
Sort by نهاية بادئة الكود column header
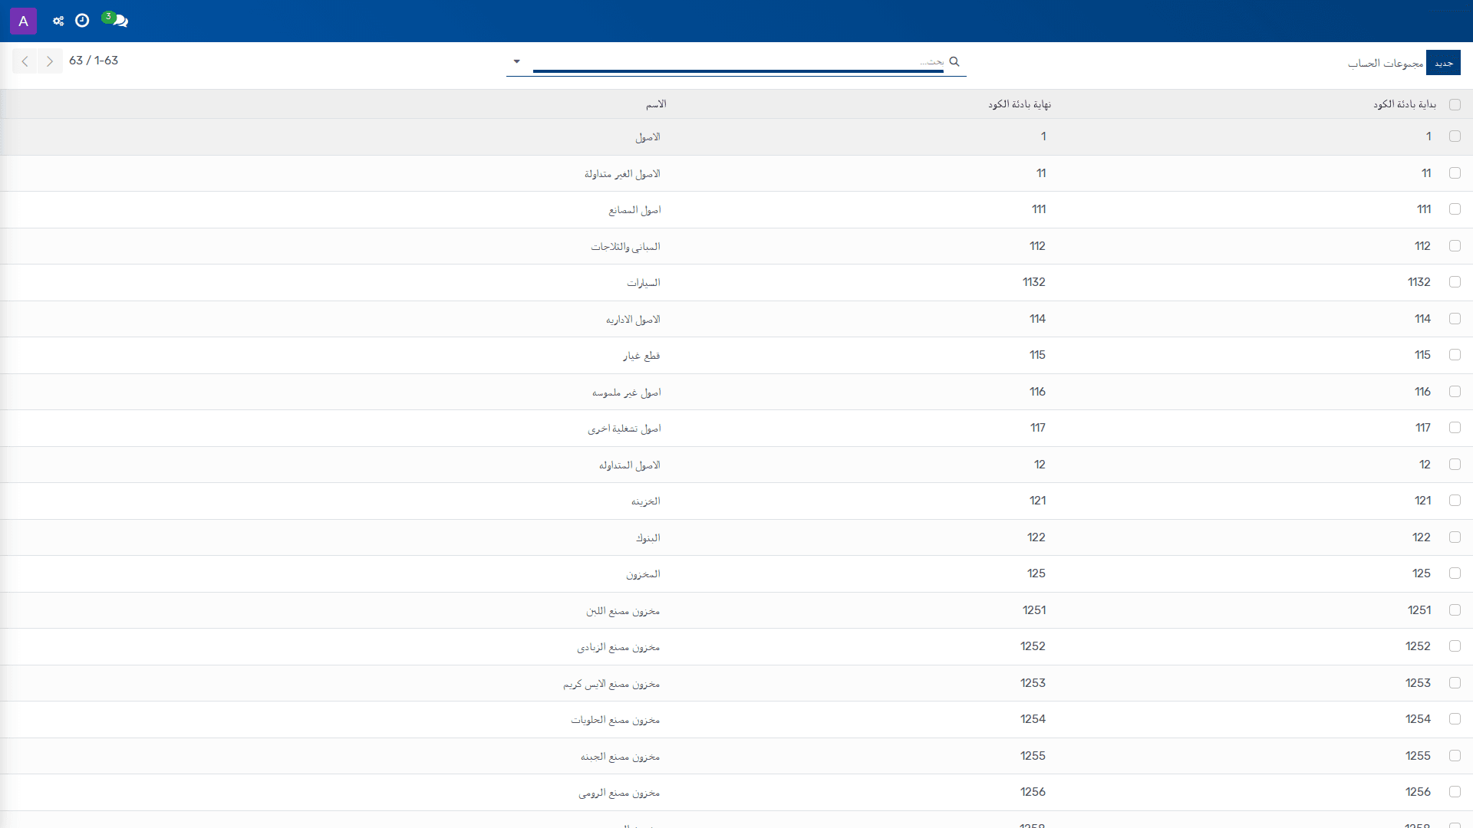point(1020,104)
